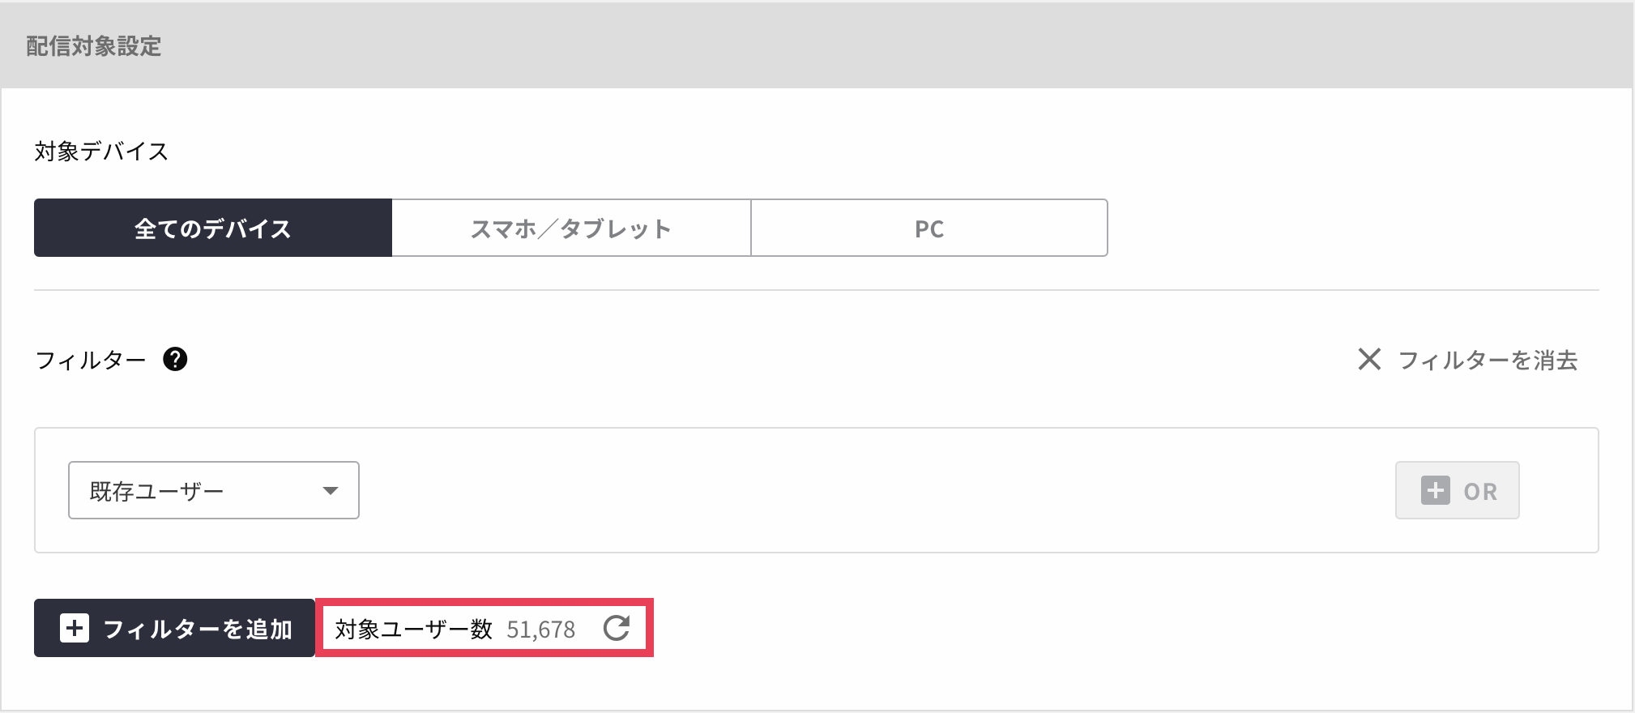Image resolution: width=1635 pixels, height=713 pixels.
Task: Click empty space in gray header bar
Action: [810, 46]
